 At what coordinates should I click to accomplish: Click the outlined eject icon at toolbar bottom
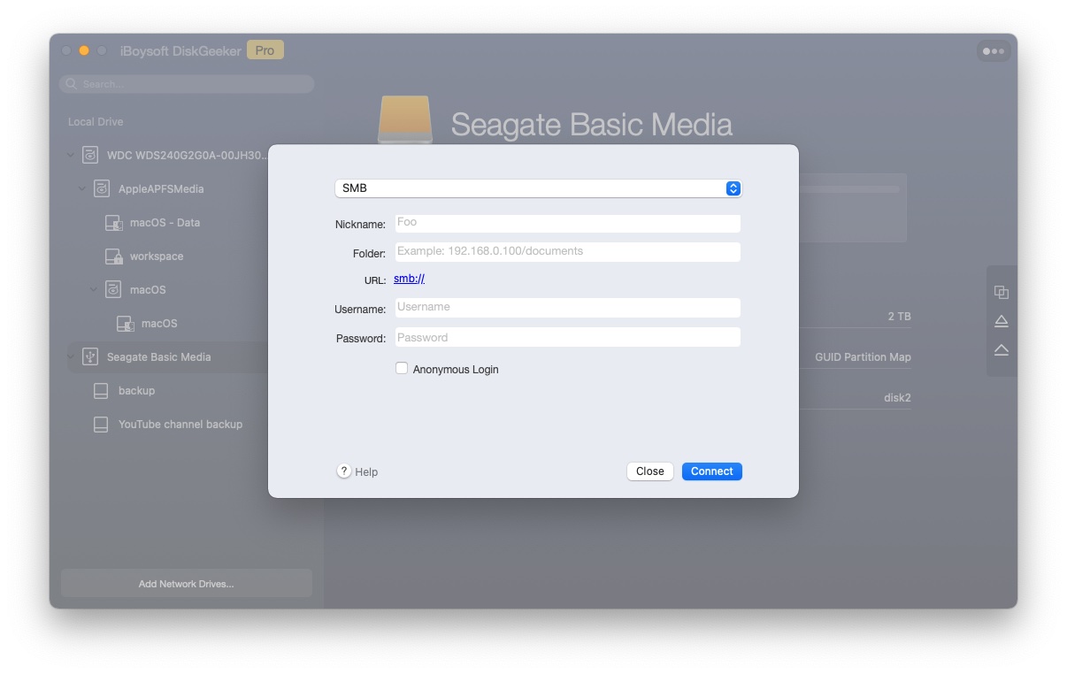tap(1001, 350)
